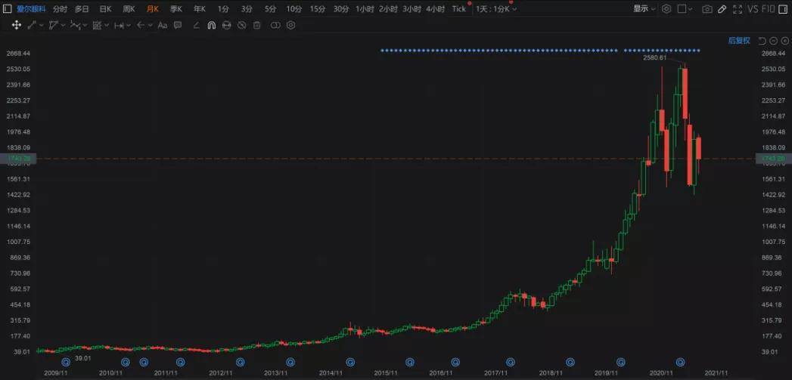Insert a comment bubble note
The width and height of the screenshot is (792, 380).
coord(178,25)
